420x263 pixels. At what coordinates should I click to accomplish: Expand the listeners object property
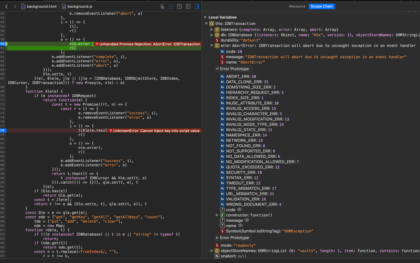[212, 30]
